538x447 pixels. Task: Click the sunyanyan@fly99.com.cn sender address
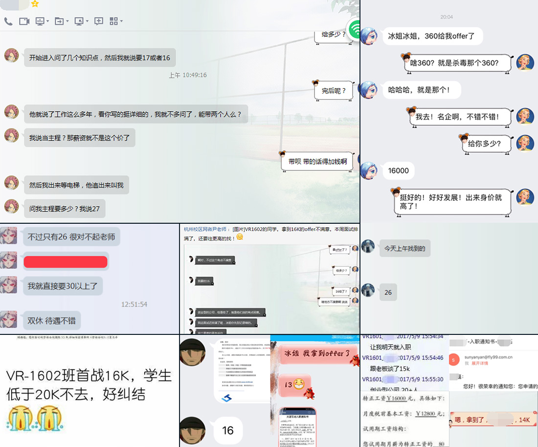click(x=490, y=357)
